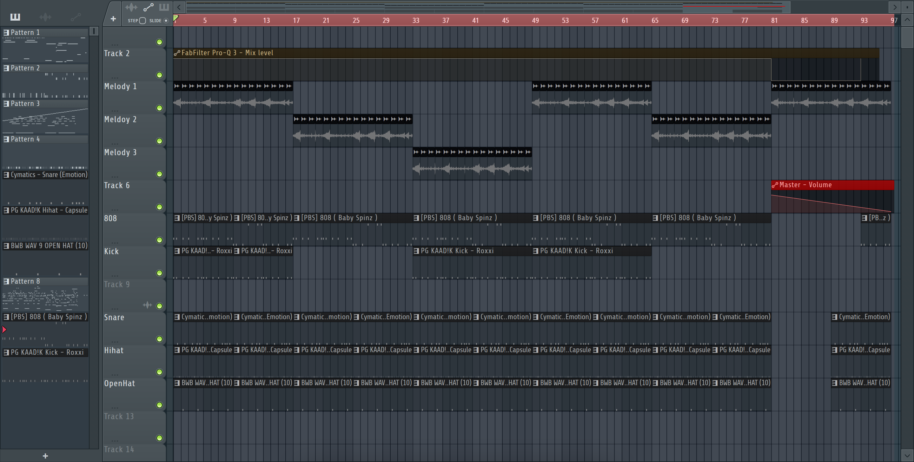Open the 808 clip menu at bar 17
The image size is (914, 462).
(x=297, y=218)
